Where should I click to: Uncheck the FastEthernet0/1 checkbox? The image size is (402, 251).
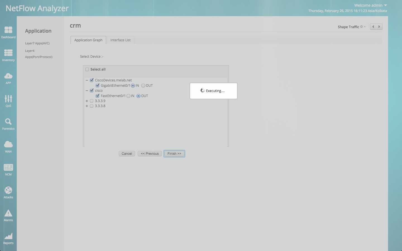point(97,96)
